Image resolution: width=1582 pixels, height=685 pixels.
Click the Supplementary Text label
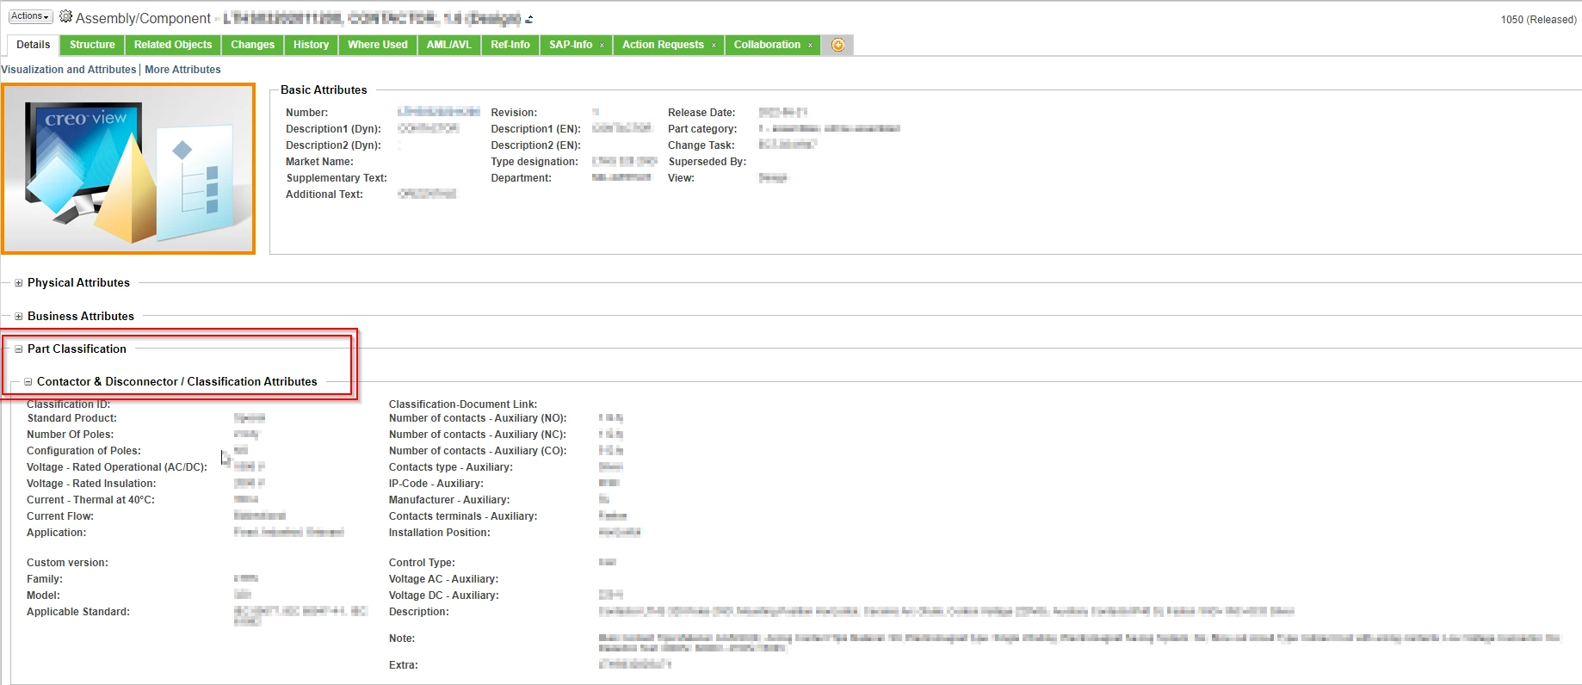coord(337,178)
